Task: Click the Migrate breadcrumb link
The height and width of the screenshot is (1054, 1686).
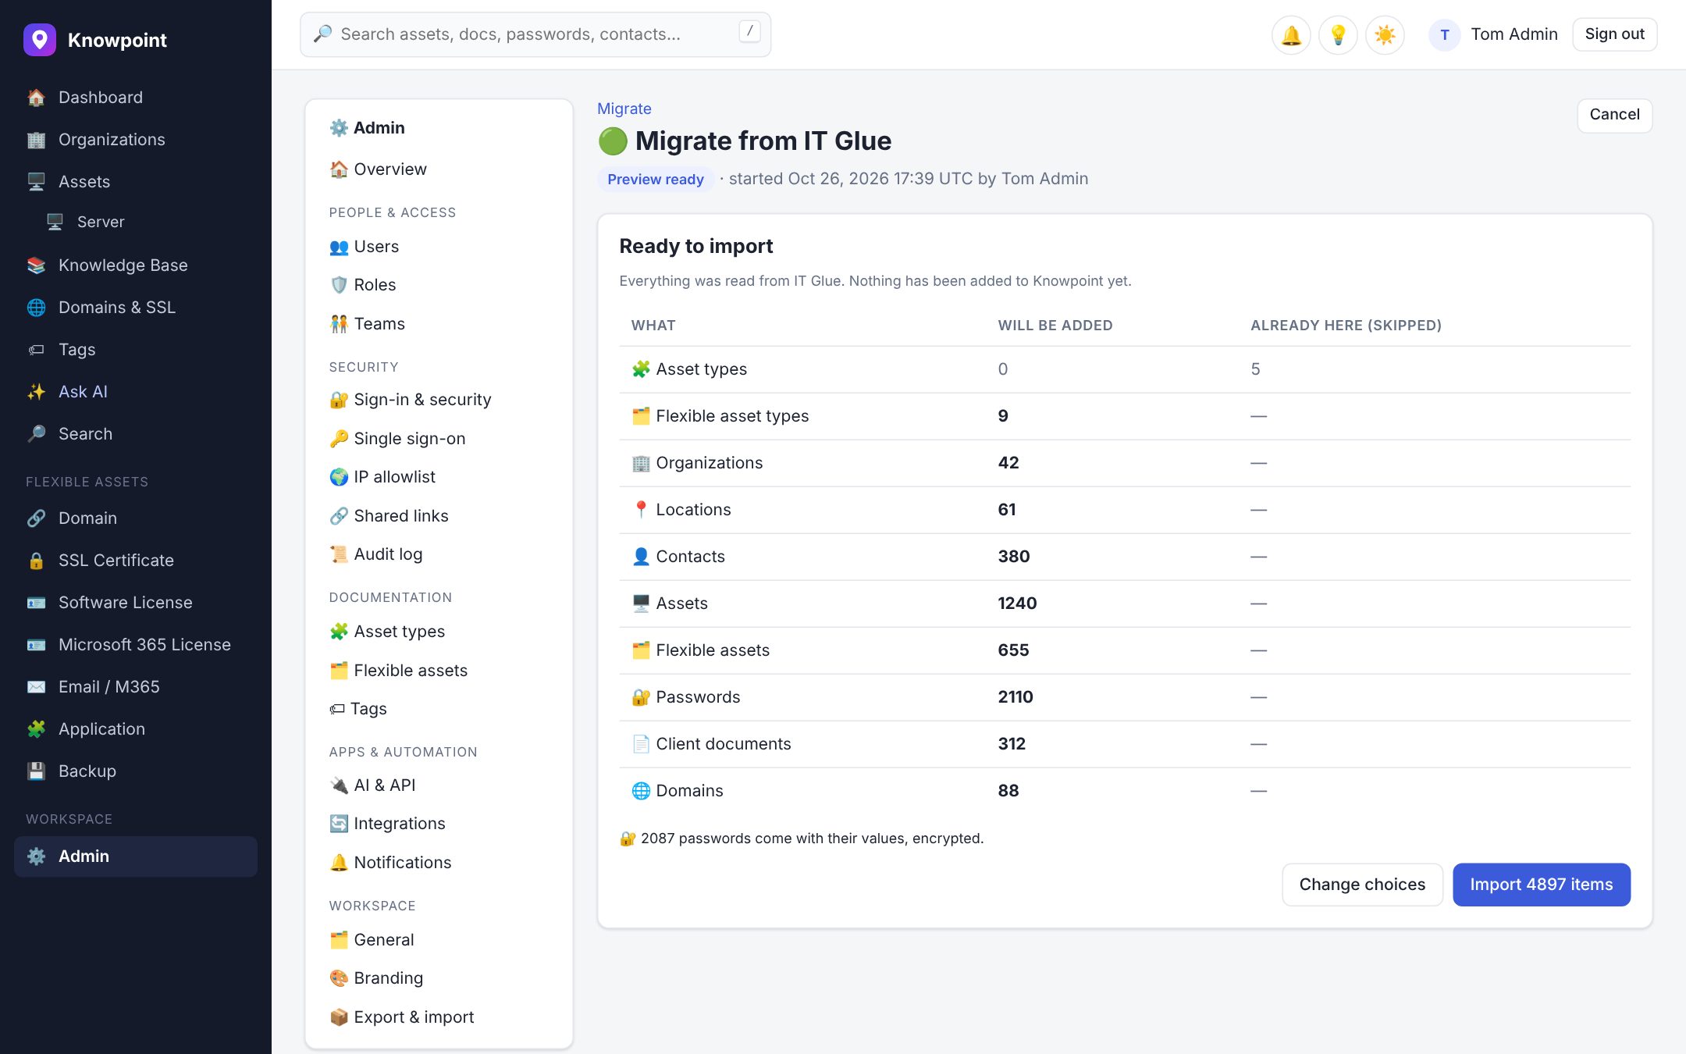Action: pos(624,109)
